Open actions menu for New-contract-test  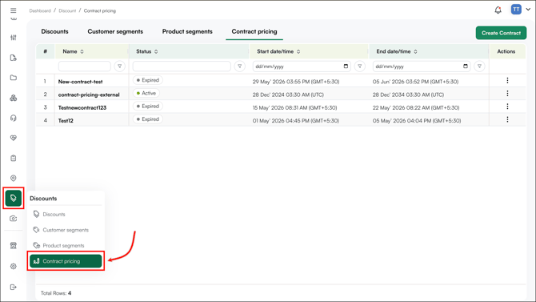(507, 80)
